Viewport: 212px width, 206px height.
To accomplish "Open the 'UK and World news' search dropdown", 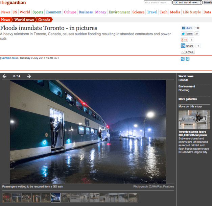I will tap(187, 3).
